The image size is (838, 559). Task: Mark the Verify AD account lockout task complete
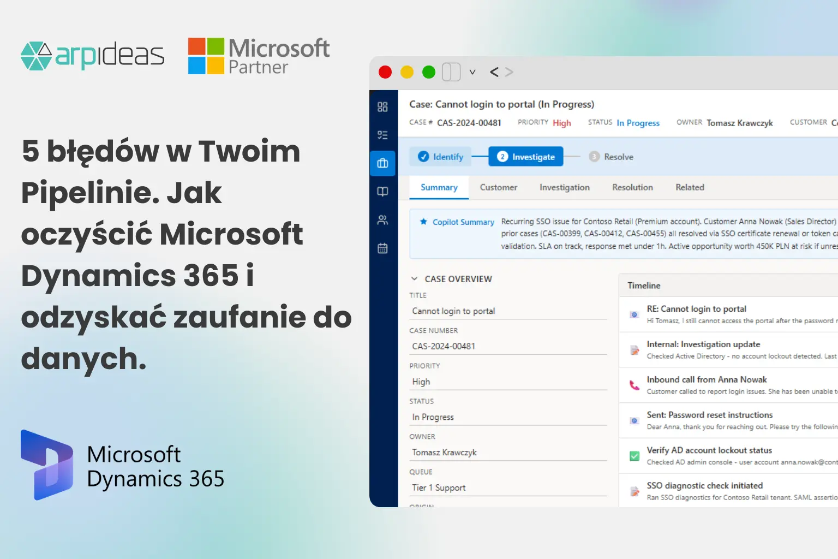point(634,456)
